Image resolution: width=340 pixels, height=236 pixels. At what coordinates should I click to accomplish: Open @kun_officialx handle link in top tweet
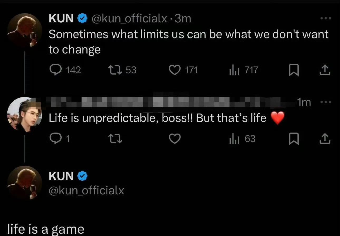(x=129, y=18)
